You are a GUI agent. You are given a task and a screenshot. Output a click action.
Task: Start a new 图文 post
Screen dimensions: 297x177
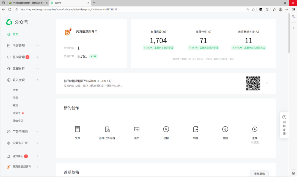click(x=137, y=129)
